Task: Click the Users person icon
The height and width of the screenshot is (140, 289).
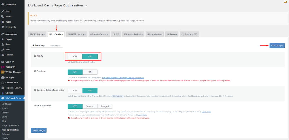Action: [x=3, y=44]
